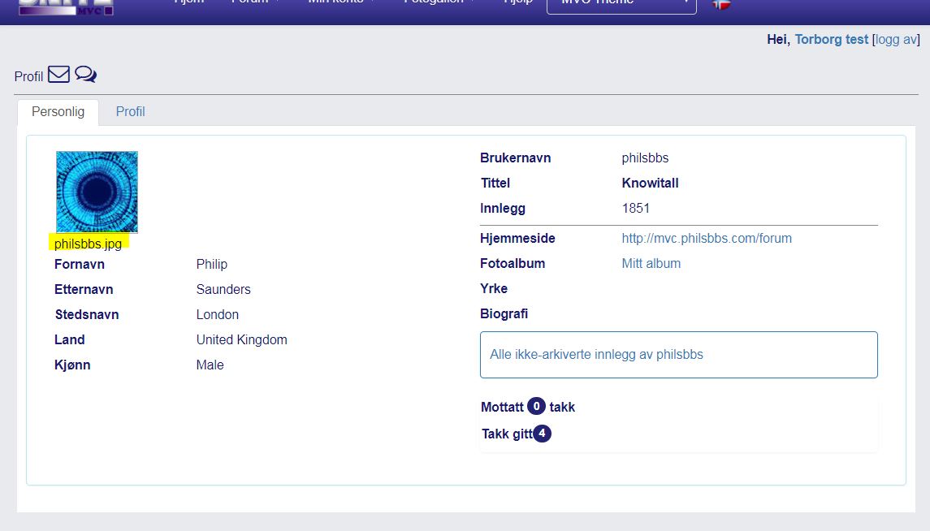Screen dimensions: 930x531
Task: Open the Hjelp menu item
Action: pos(518,3)
